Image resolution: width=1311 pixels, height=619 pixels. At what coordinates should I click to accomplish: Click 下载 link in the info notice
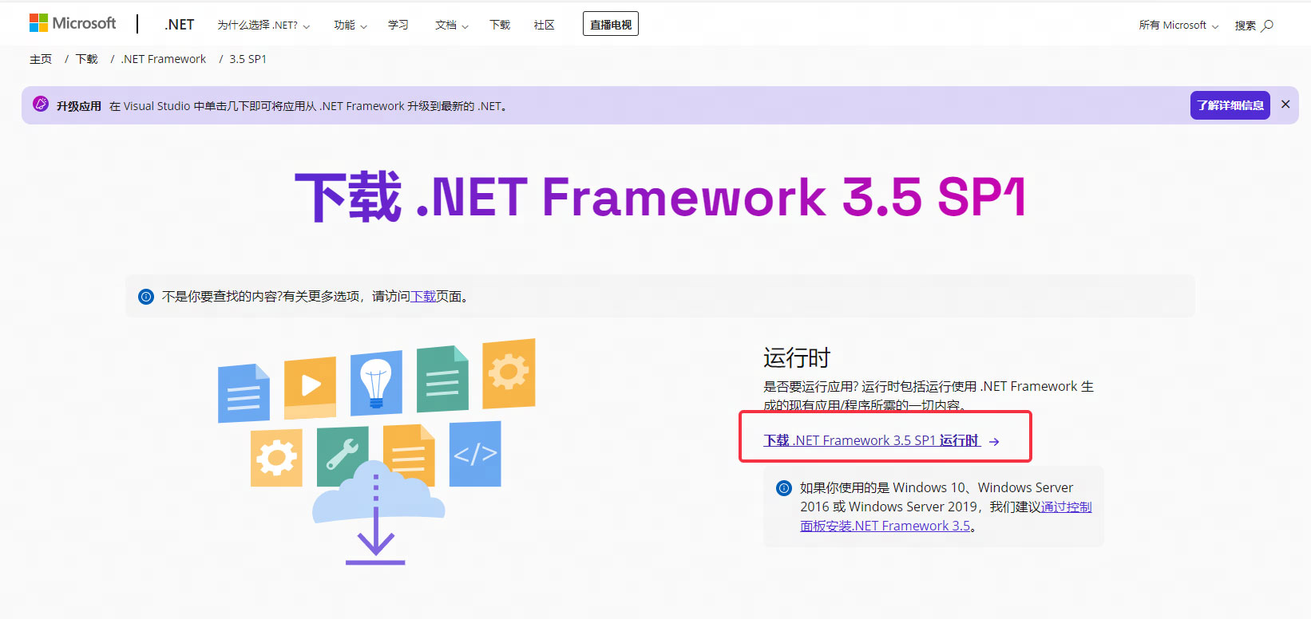(x=423, y=297)
